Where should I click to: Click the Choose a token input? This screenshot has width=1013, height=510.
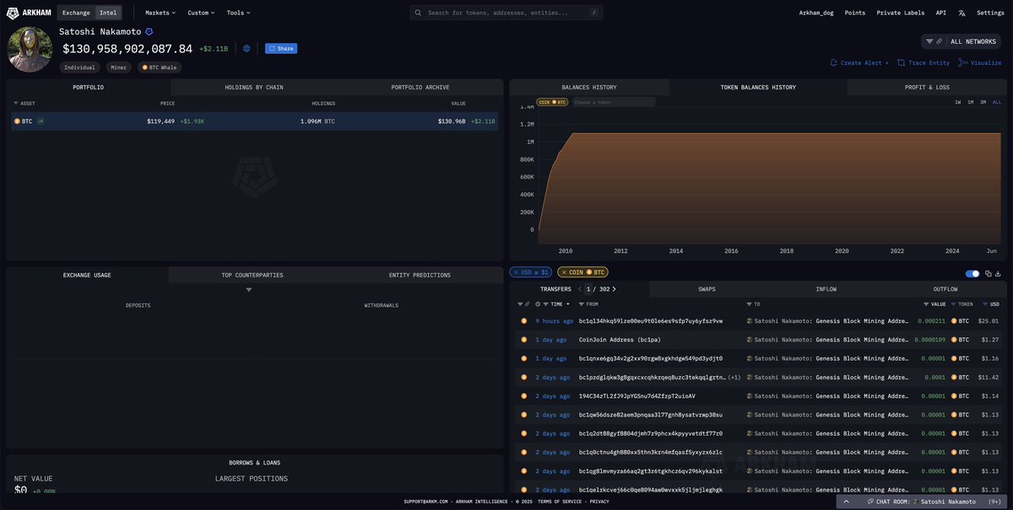614,102
